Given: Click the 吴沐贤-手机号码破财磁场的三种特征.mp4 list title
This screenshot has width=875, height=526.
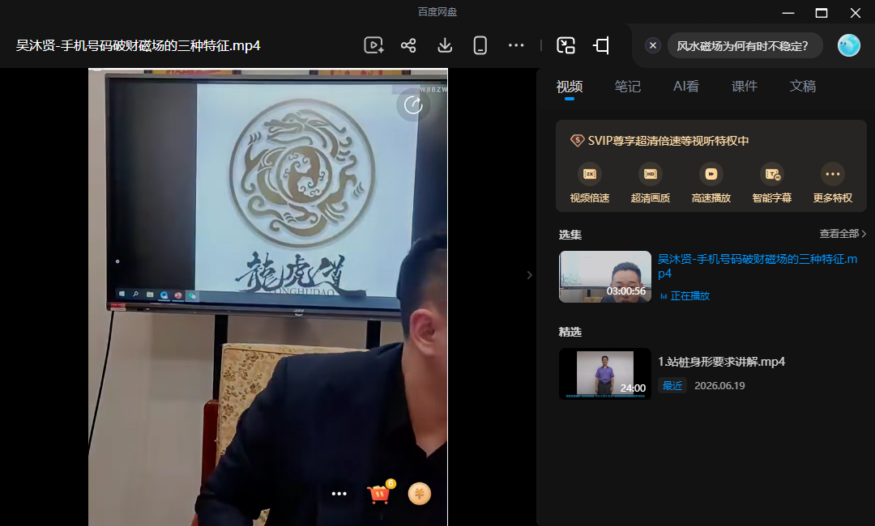Looking at the screenshot, I should point(758,265).
